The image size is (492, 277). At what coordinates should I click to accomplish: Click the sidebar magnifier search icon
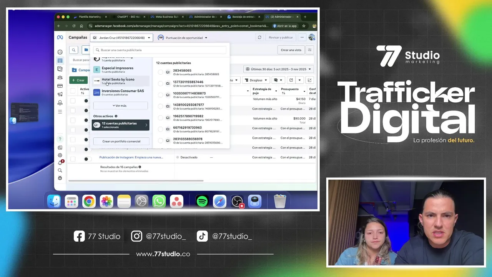click(x=60, y=170)
